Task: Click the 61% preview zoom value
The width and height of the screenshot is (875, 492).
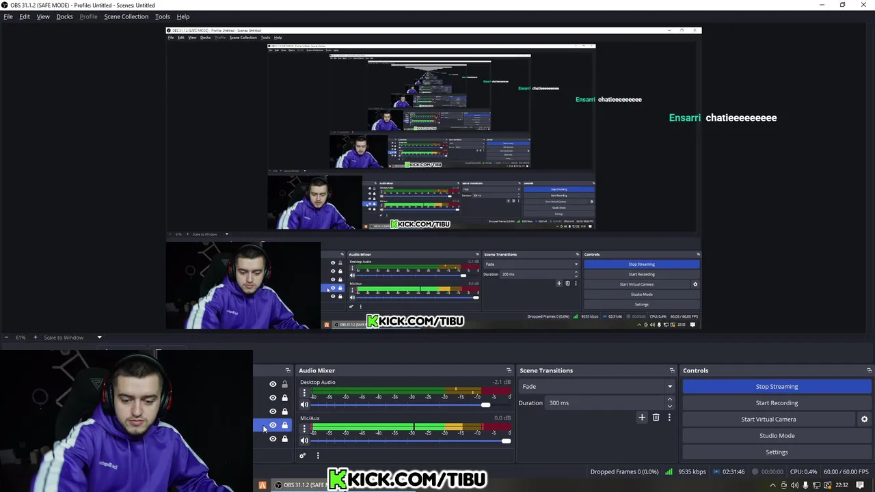Action: (x=21, y=337)
